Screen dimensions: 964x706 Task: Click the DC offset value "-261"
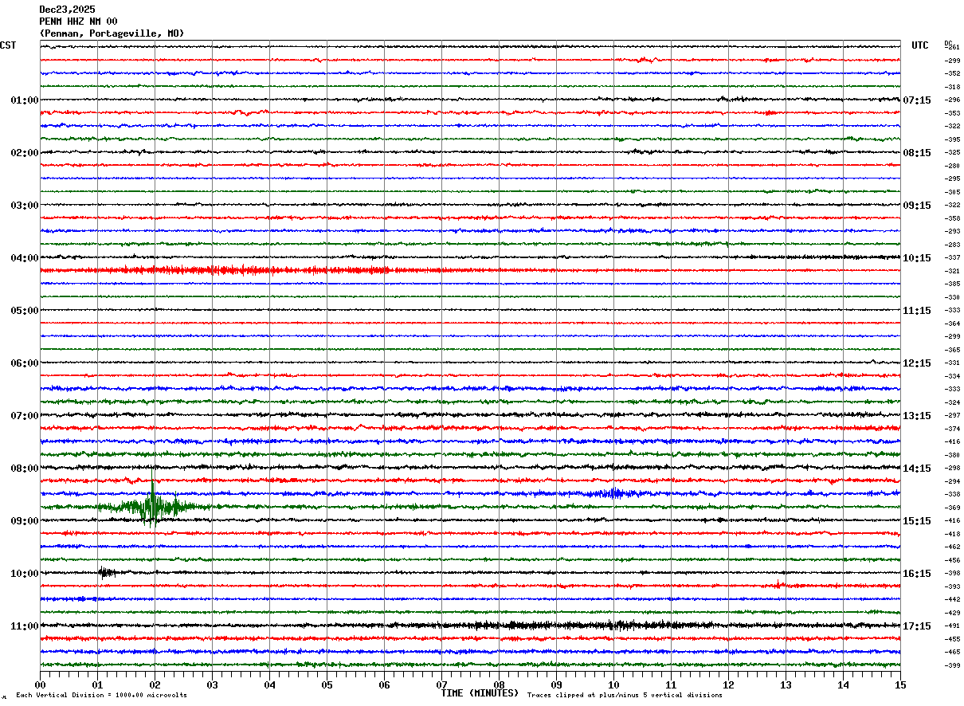point(953,47)
